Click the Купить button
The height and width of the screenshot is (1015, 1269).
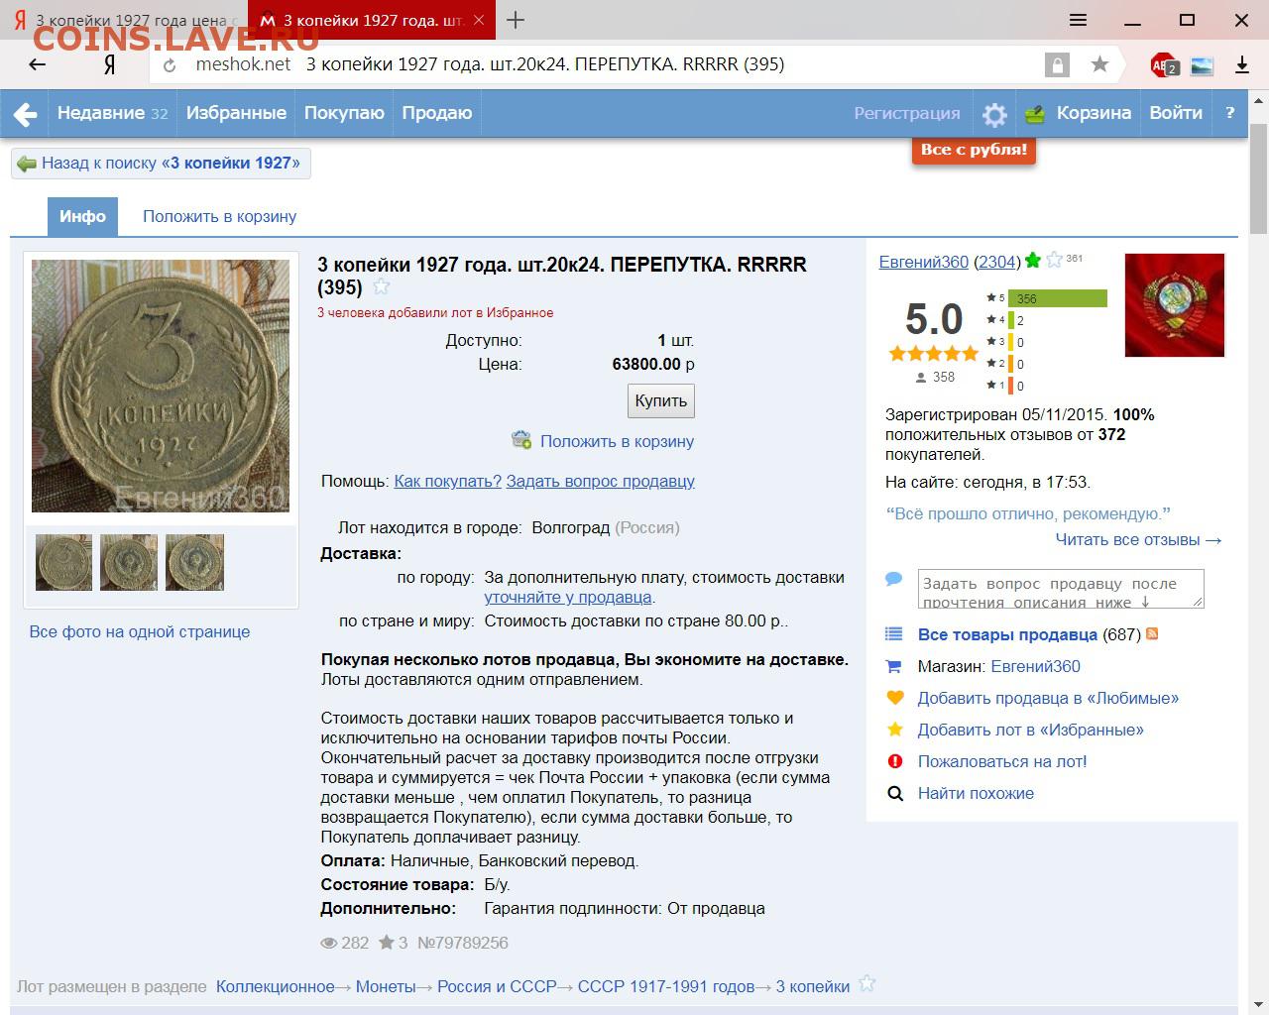(x=661, y=400)
